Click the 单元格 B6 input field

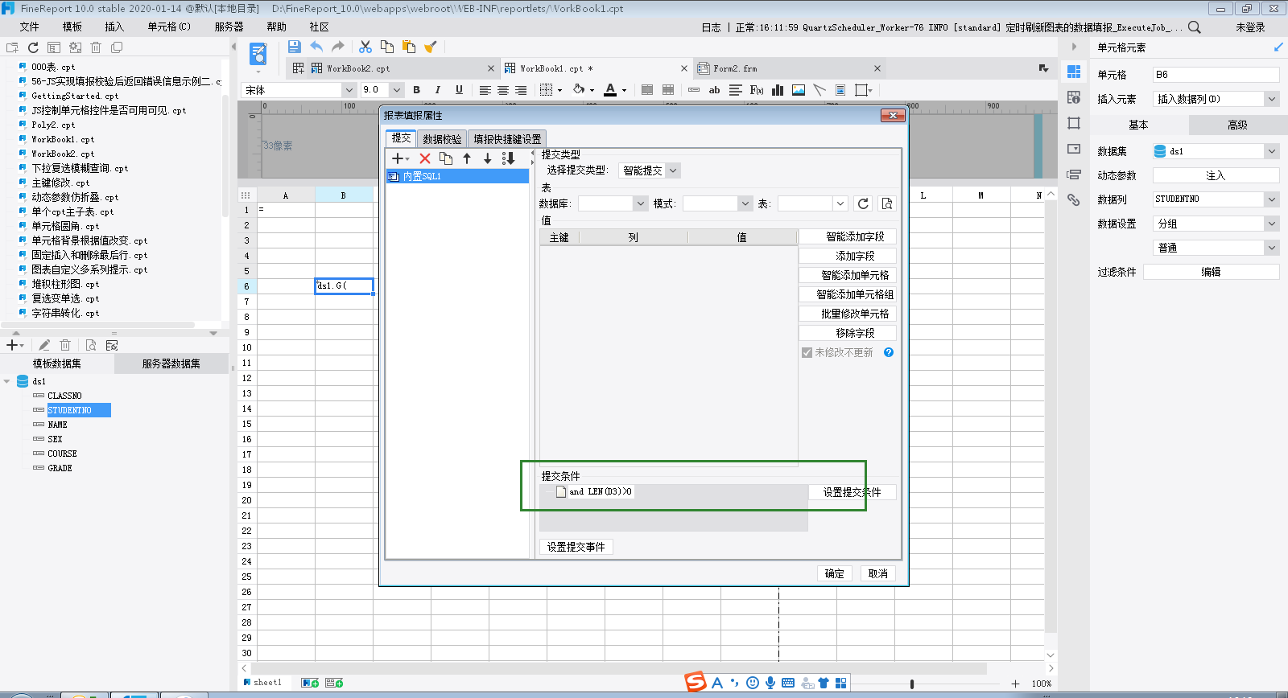coord(1216,75)
